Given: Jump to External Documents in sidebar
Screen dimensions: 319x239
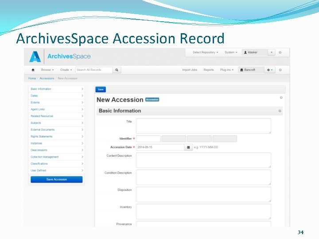Looking at the screenshot, I should point(57,130).
